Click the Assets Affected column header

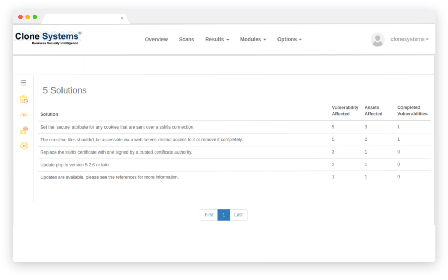[x=373, y=111]
